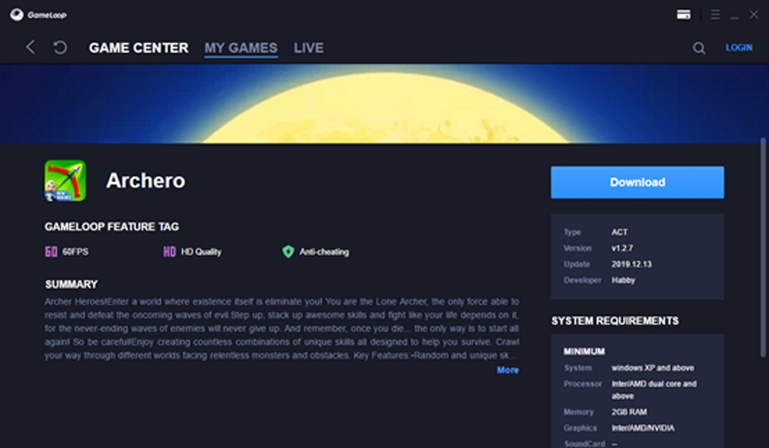
Task: Expand summary with More link
Action: click(508, 370)
